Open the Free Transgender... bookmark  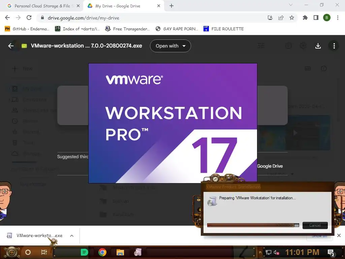point(127,29)
